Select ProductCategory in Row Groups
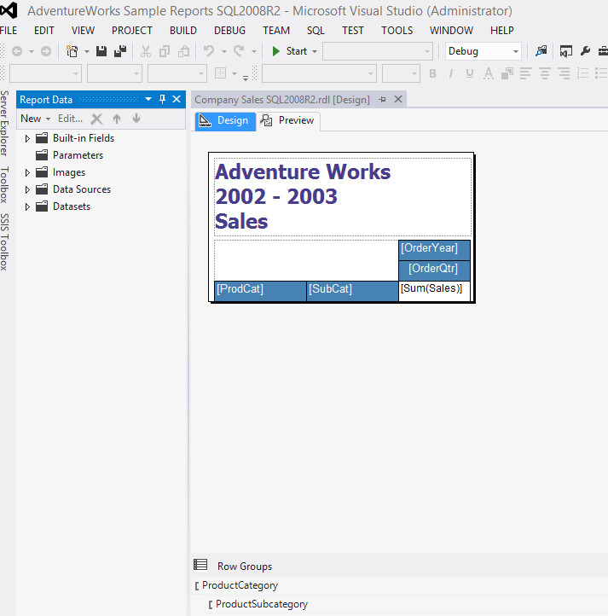Screen dimensions: 608x616 point(240,585)
